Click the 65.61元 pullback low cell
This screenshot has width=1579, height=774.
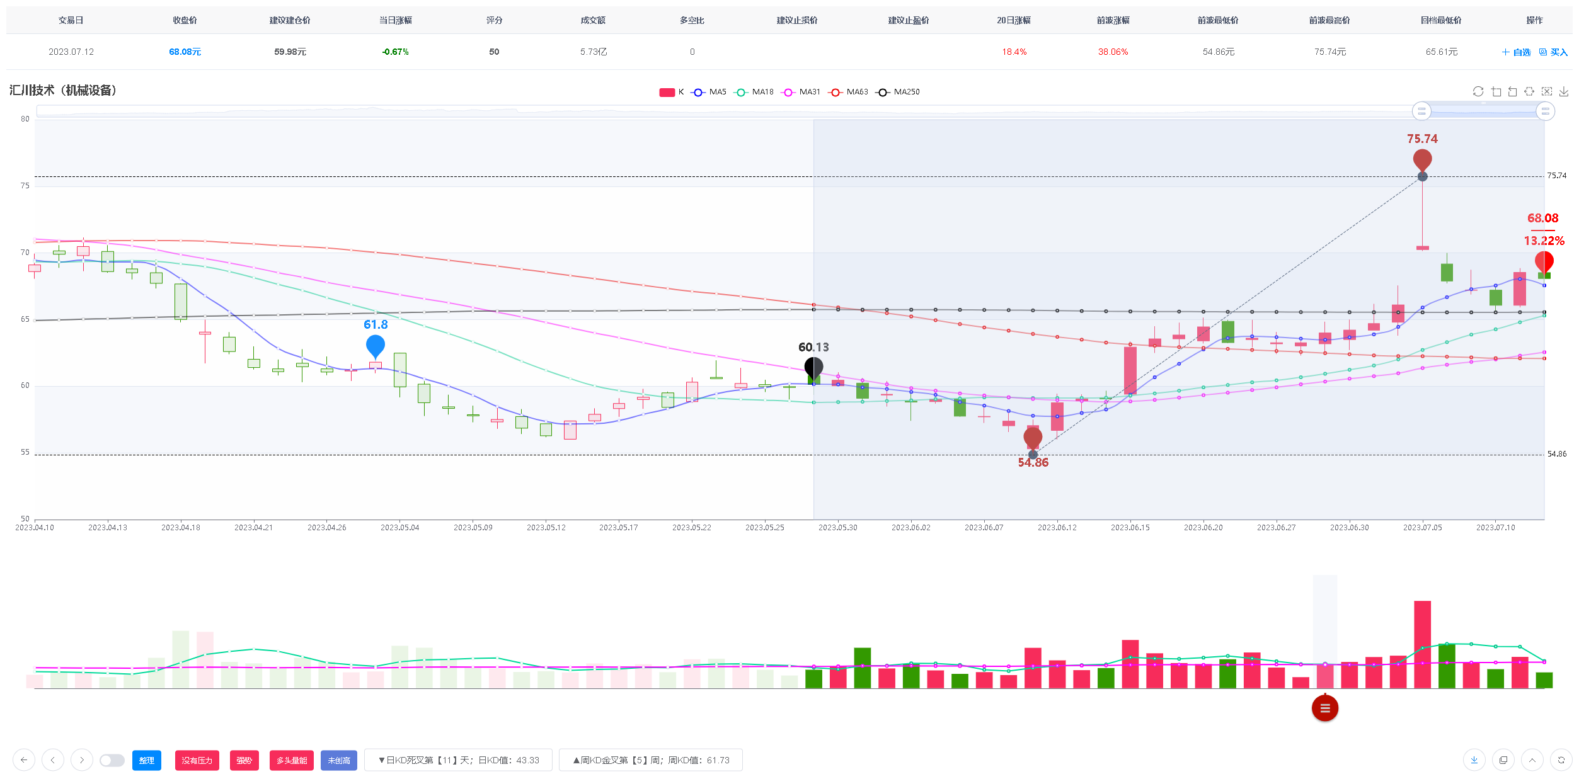click(x=1441, y=52)
